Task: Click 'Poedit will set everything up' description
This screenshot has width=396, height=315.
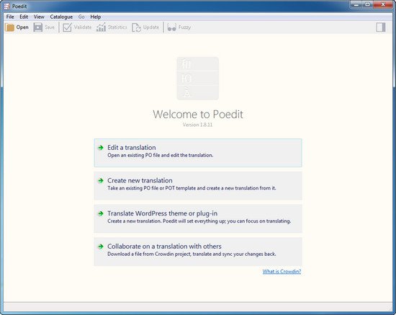Action: pyautogui.click(x=199, y=221)
